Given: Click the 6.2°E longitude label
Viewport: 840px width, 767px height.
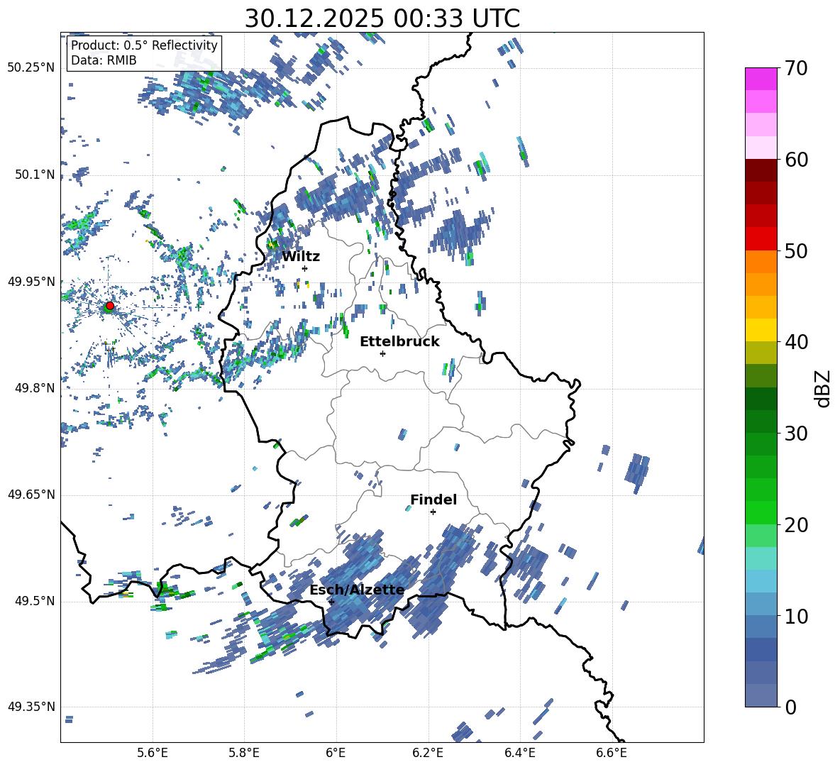Looking at the screenshot, I should 428,754.
